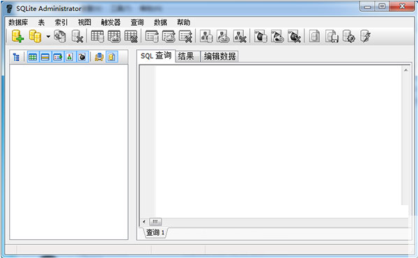418x258 pixels.
Task: Click the edit view diagram icon
Action: 223,36
